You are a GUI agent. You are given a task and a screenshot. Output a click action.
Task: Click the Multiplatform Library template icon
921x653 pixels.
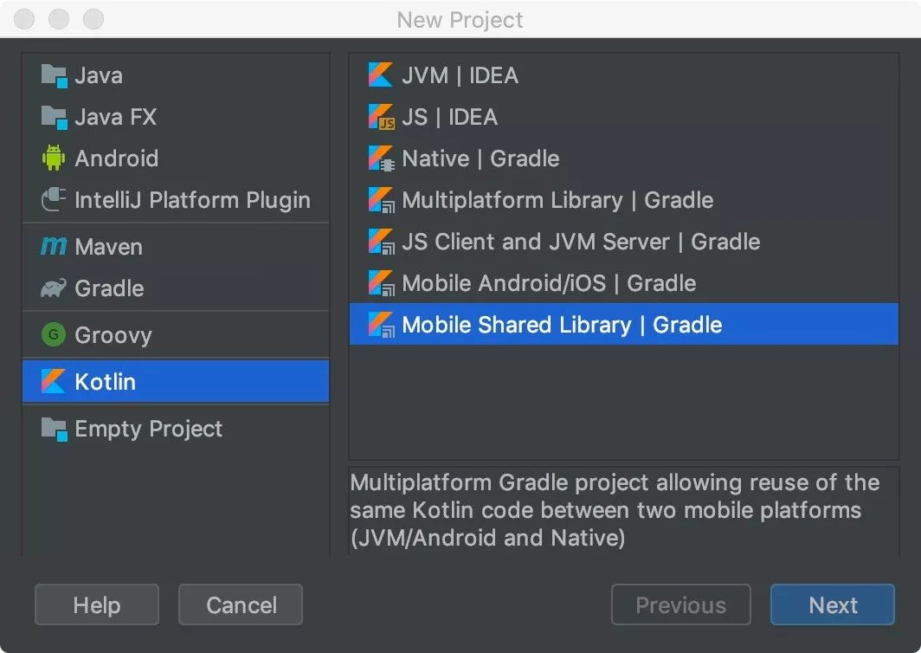[381, 200]
